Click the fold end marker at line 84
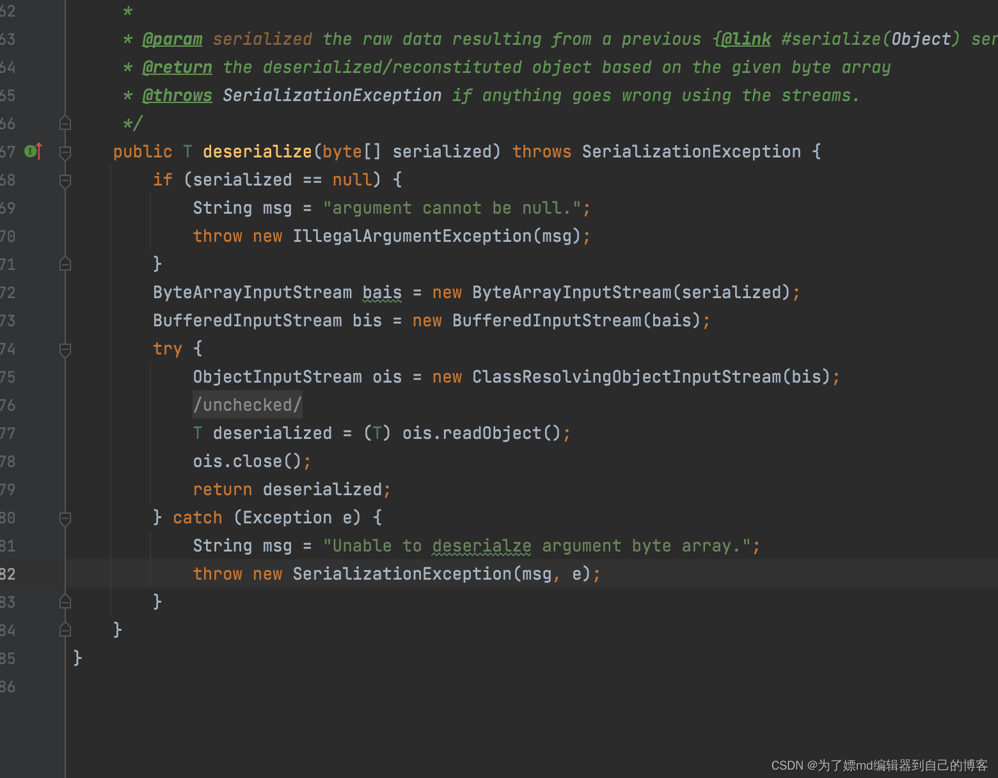The height and width of the screenshot is (778, 998). click(65, 630)
